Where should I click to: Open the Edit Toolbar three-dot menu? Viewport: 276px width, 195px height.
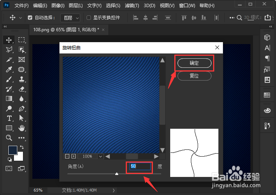point(21,138)
